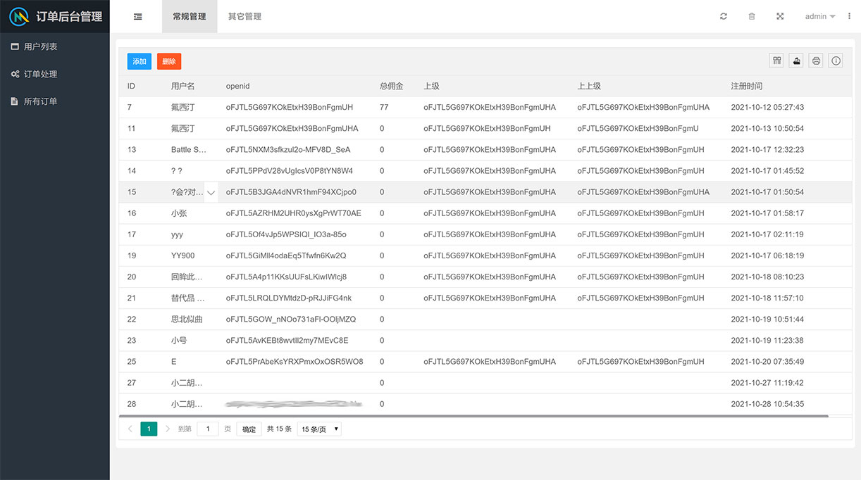Click the 删除 button
This screenshot has width=861, height=480.
click(x=168, y=61)
